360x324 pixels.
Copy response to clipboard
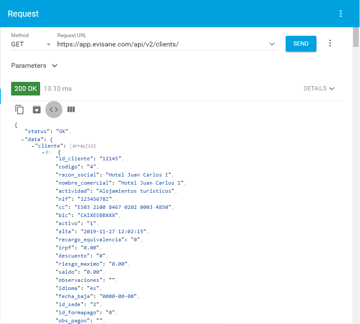coord(20,110)
